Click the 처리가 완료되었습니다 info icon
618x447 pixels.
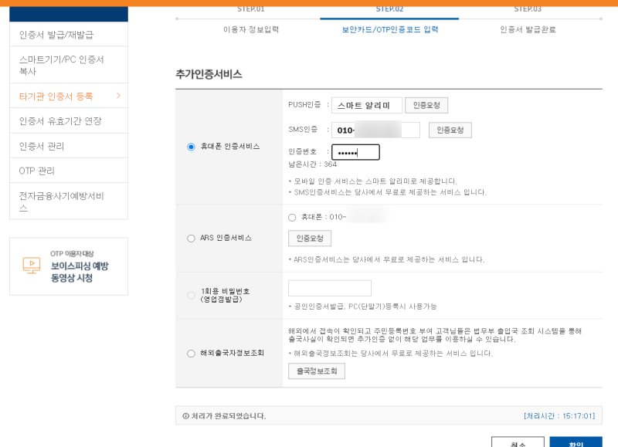(x=185, y=416)
